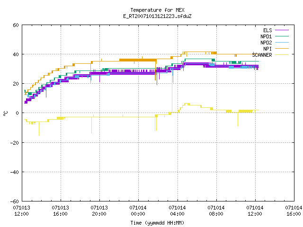
Task: Click the yellow SCANNER legend line sample
Action: [282, 55]
